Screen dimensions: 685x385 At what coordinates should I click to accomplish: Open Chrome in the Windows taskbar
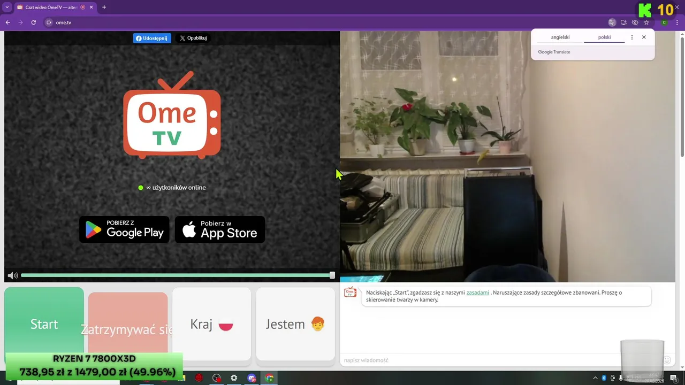pyautogui.click(x=269, y=378)
